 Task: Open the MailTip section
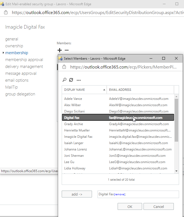tap(11, 87)
